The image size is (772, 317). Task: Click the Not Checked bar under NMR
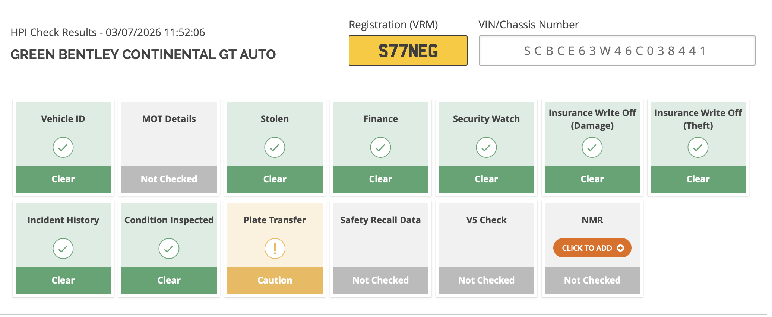click(592, 280)
